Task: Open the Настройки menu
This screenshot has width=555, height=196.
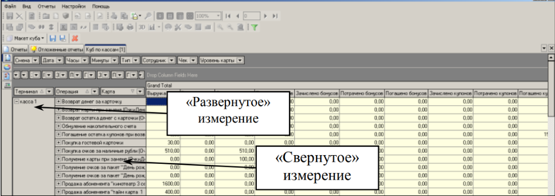Action: pyautogui.click(x=74, y=6)
